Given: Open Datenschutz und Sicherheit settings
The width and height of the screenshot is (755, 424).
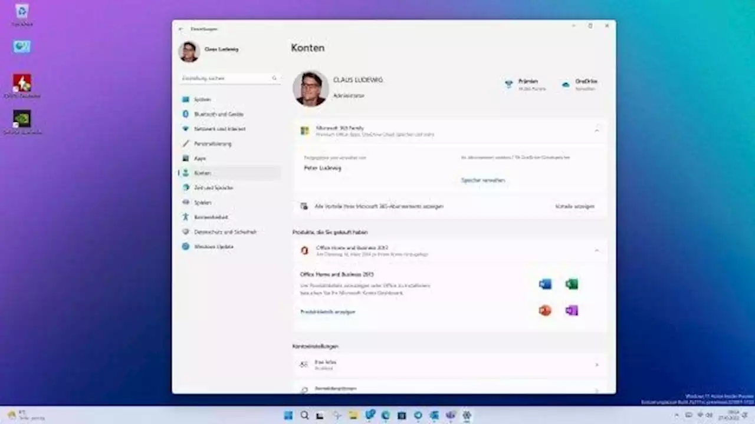Looking at the screenshot, I should [229, 232].
